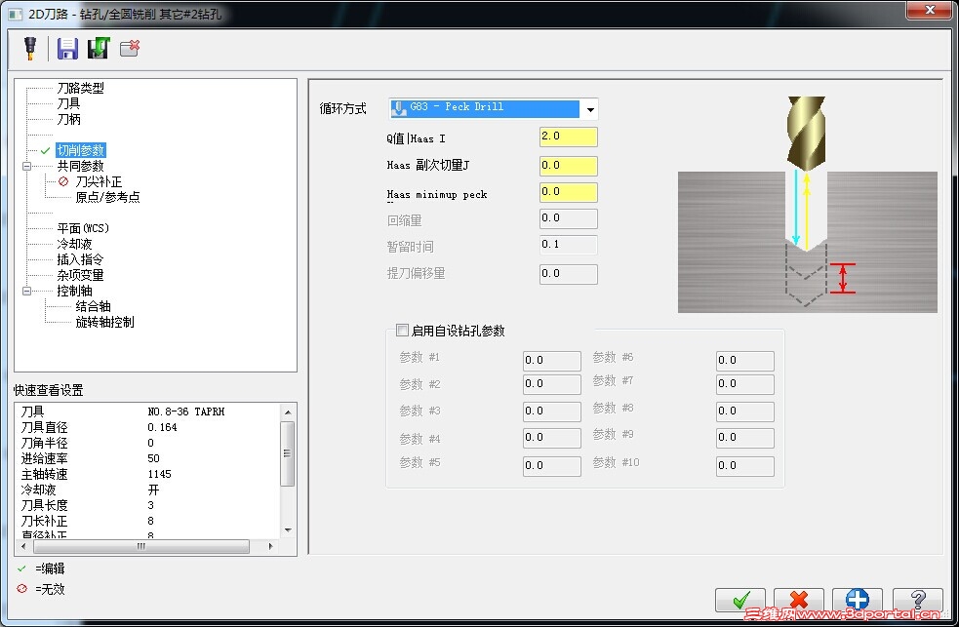The width and height of the screenshot is (959, 627).
Task: Select 插入指令 tree item
Action: pos(80,259)
